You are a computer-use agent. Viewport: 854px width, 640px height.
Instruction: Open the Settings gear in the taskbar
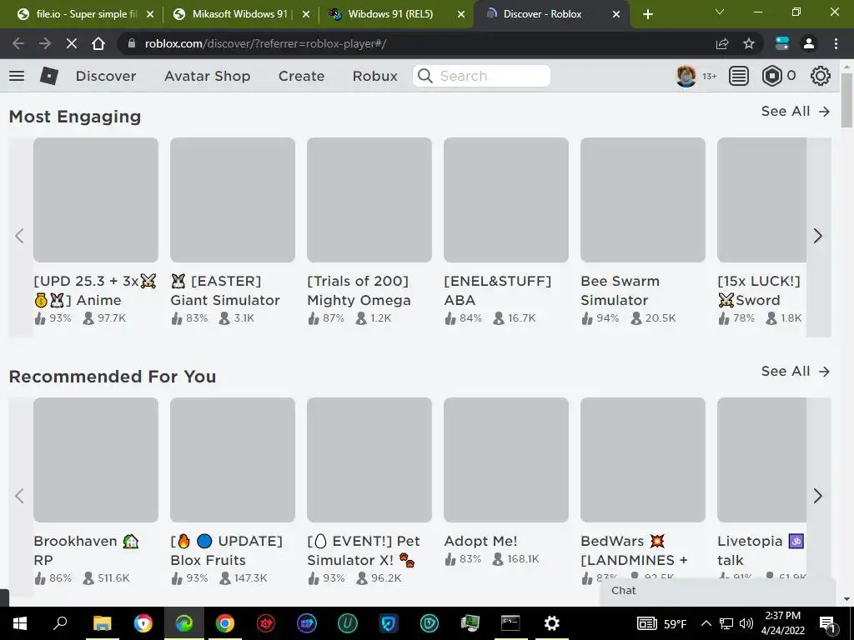552,623
